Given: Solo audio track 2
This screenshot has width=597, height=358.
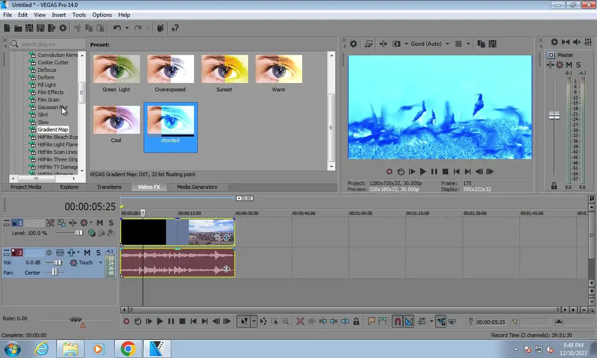Looking at the screenshot, I should tap(98, 252).
